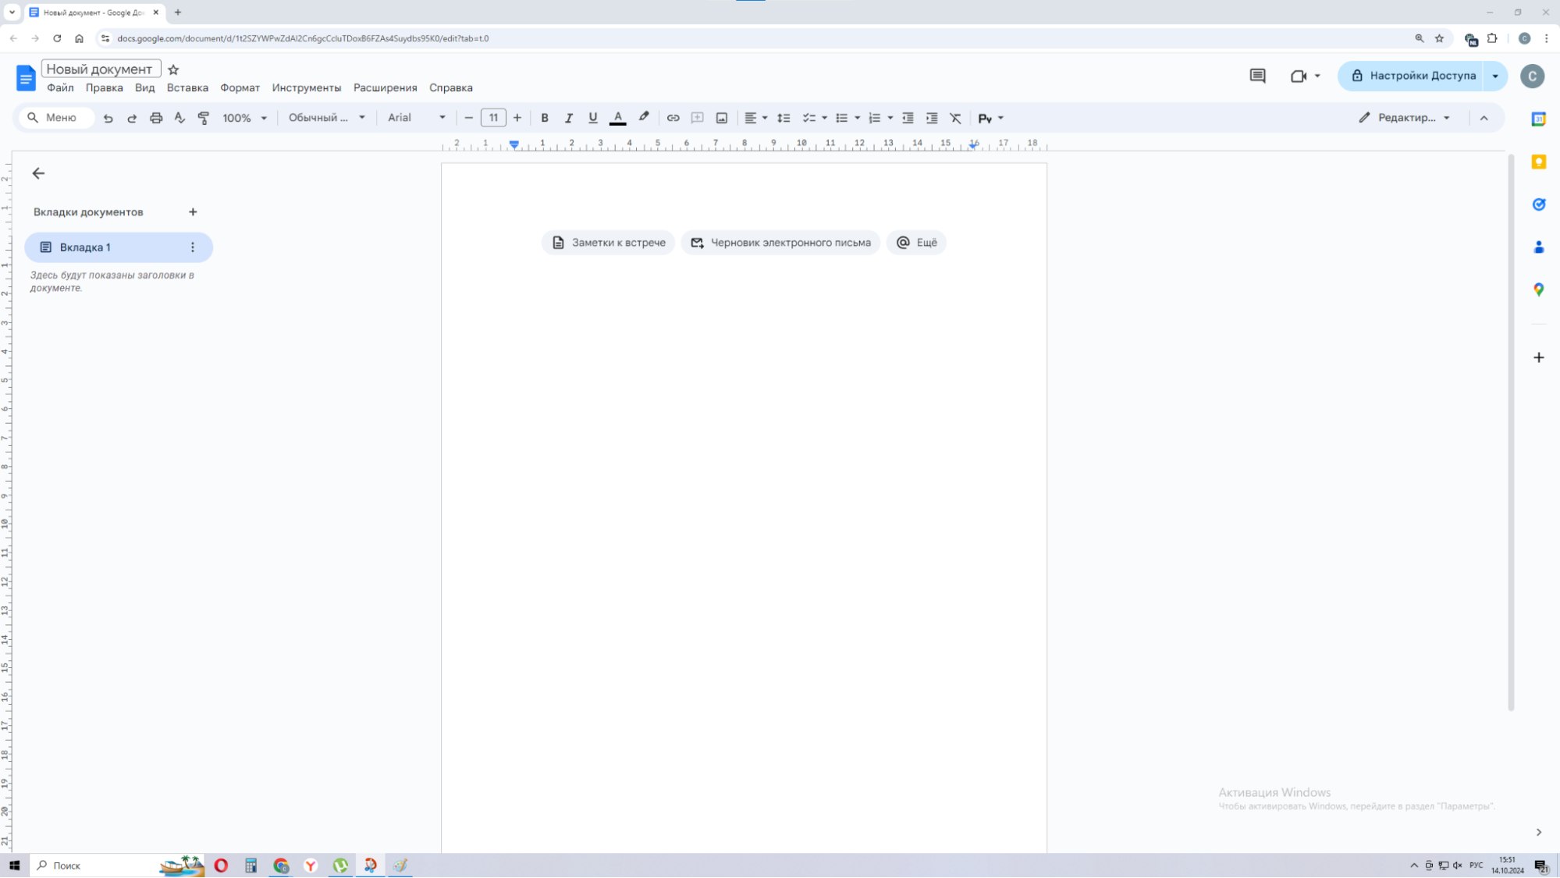Open the text color picker

point(617,118)
